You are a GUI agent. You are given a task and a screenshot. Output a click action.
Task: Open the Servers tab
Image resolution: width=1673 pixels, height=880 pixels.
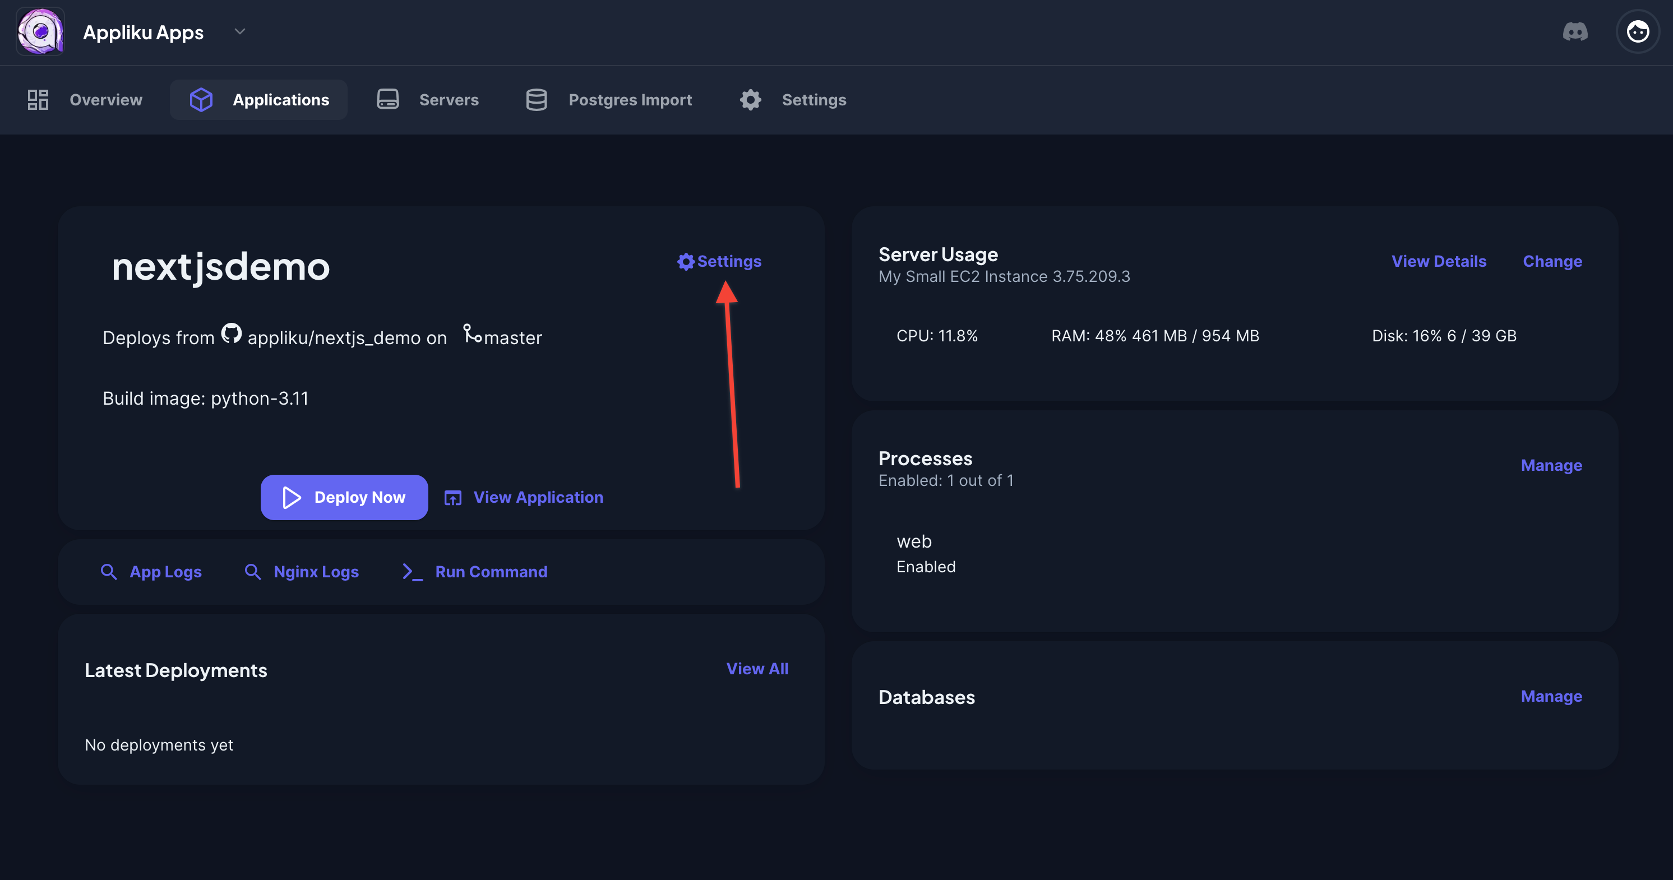(x=427, y=99)
